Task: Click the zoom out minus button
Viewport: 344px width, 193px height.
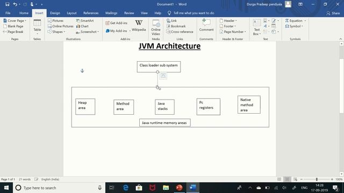Action: click(x=301, y=179)
